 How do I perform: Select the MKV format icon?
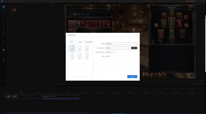tap(72, 56)
